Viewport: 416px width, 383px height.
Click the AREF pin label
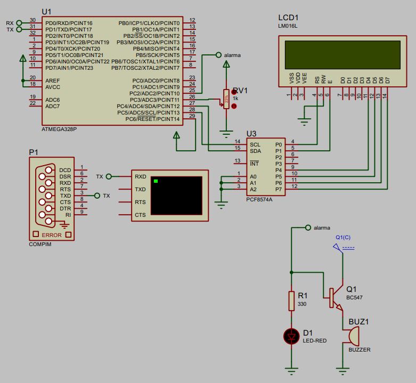(x=53, y=80)
